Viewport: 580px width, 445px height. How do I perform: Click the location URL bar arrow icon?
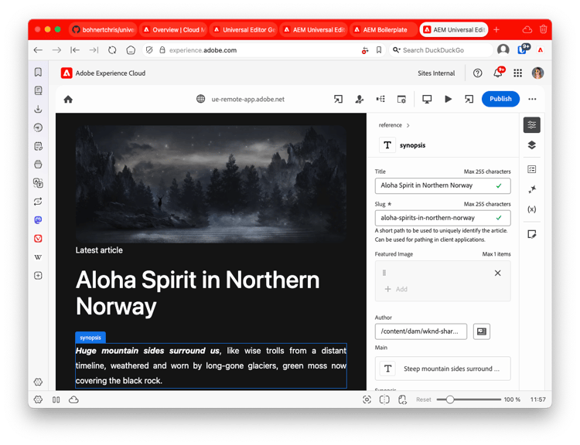pos(338,99)
